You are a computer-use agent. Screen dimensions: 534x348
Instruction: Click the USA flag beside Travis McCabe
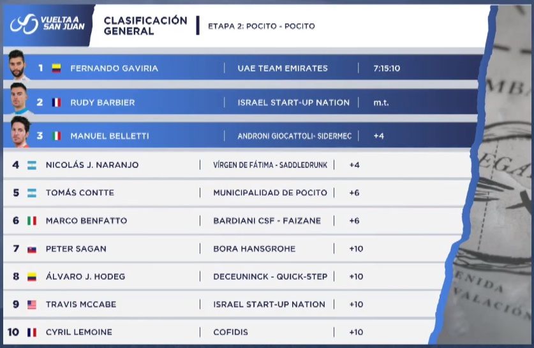pos(32,305)
